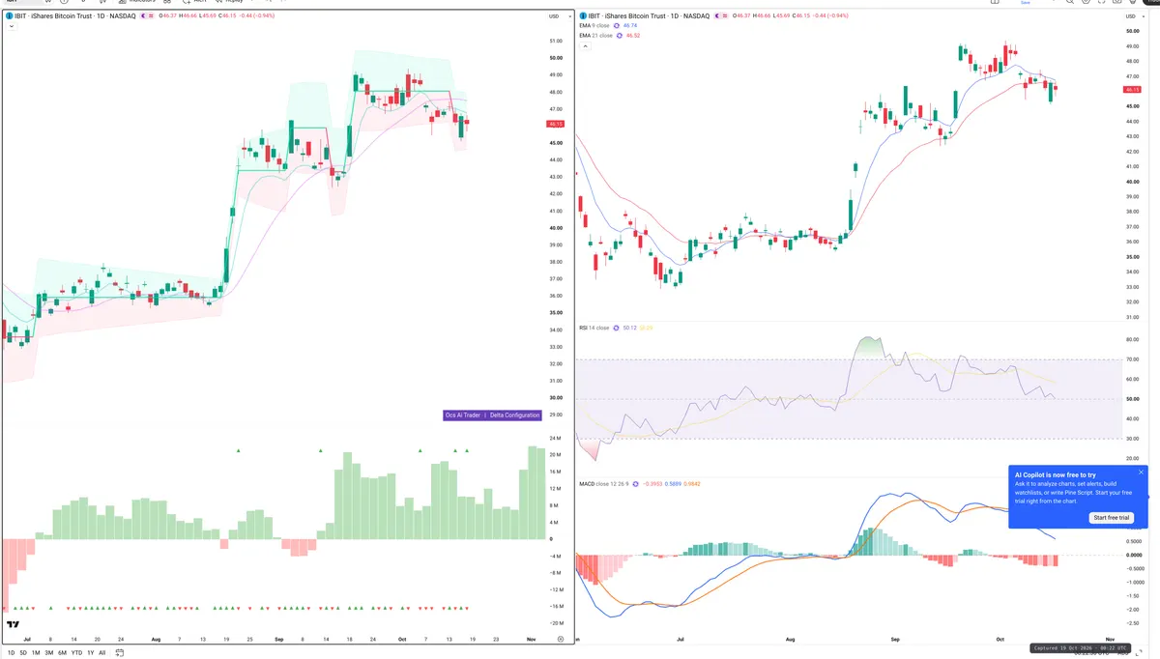
Task: Select the All time range
Action: click(101, 652)
